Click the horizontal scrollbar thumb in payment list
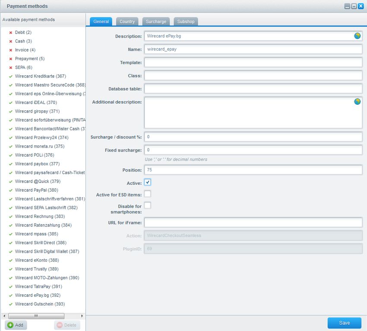 (36, 316)
